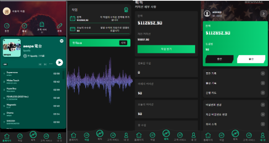Image resolution: width=269 pixels, height=143 pixels.
Task: Expand the 충전 기록 row chevron
Action: 262,74
